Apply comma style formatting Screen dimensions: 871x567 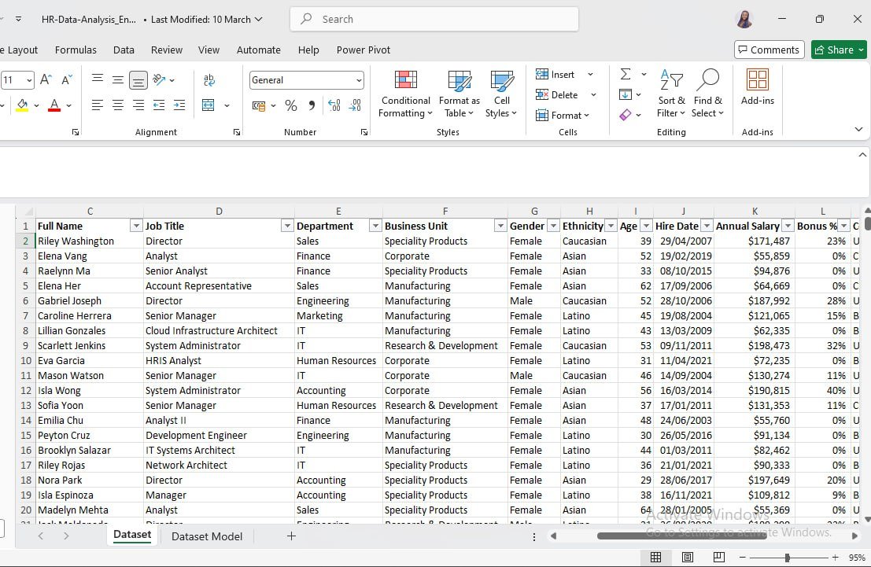(x=312, y=105)
